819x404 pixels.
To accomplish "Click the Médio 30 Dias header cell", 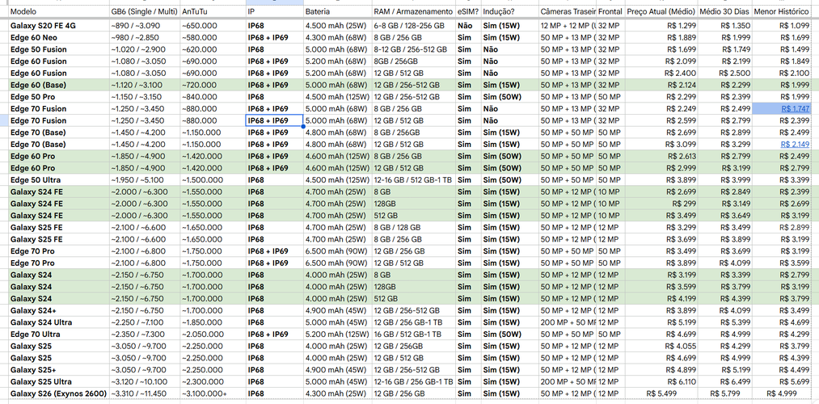I will click(x=725, y=11).
